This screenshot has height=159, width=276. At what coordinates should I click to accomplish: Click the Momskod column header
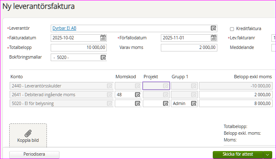(x=126, y=77)
